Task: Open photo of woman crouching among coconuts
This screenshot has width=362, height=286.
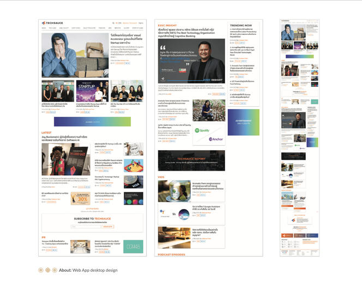Action: point(209,110)
